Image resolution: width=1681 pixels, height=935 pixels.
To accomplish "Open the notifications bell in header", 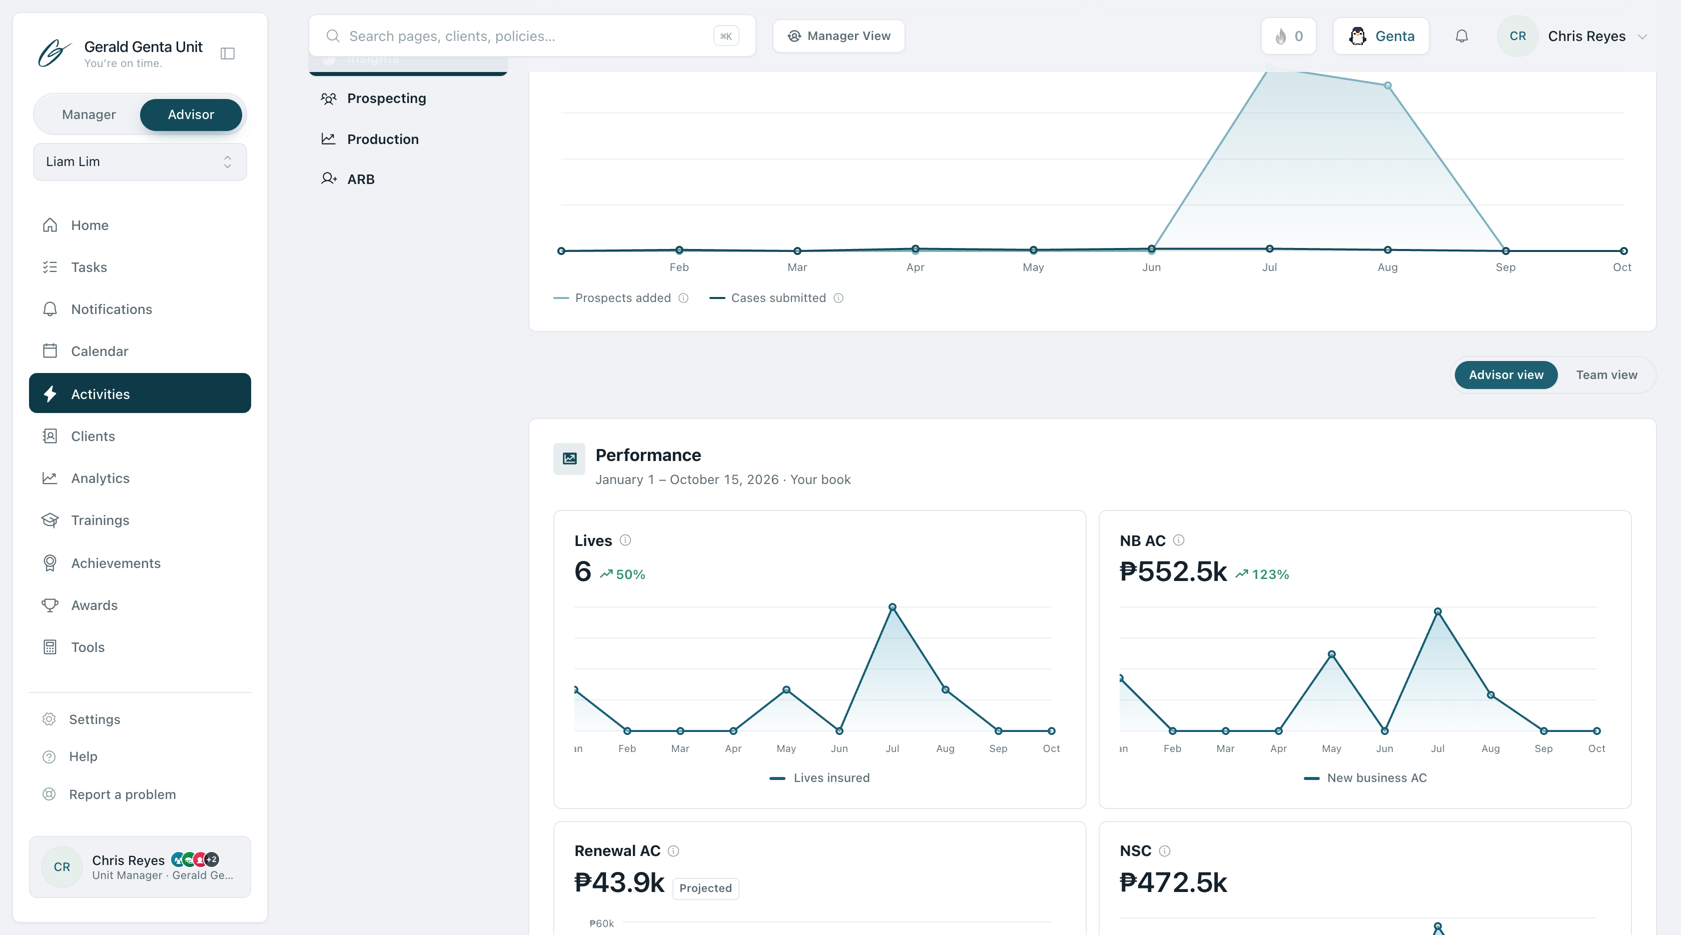I will point(1462,36).
